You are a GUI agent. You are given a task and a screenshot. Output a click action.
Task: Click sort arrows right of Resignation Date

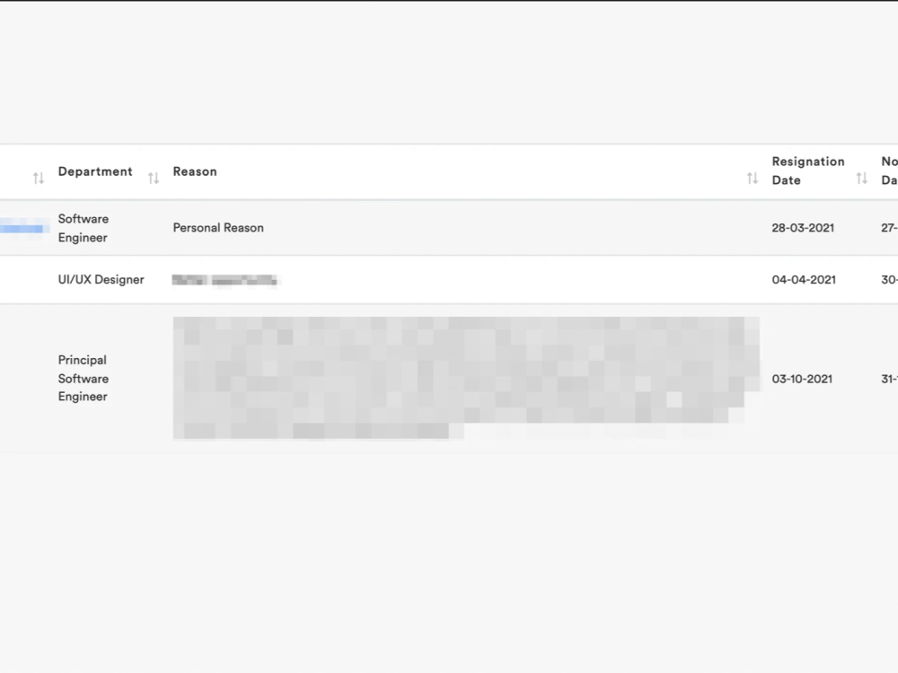[862, 179]
